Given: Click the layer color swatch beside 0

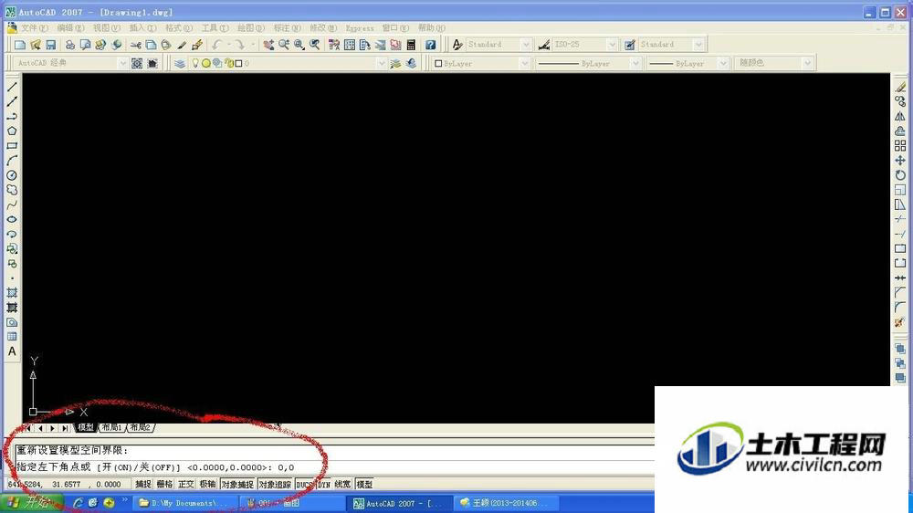Looking at the screenshot, I should 238,64.
